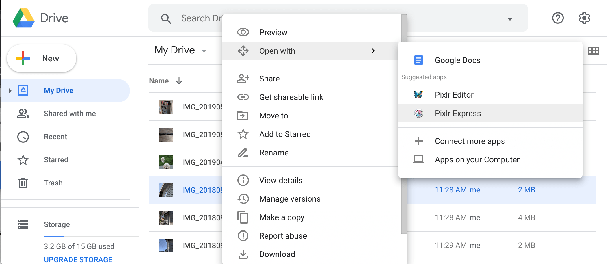The width and height of the screenshot is (607, 264).
Task: Select Pixlr Express from suggested apps
Action: [458, 113]
